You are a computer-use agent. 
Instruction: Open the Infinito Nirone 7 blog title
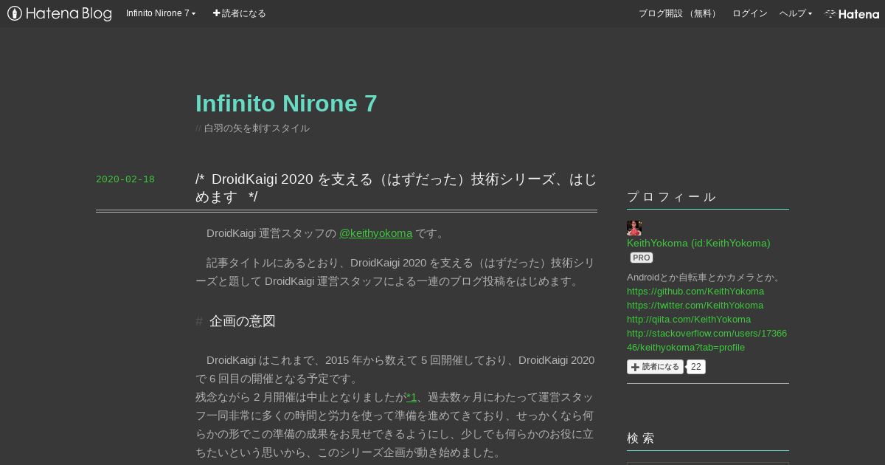(286, 103)
